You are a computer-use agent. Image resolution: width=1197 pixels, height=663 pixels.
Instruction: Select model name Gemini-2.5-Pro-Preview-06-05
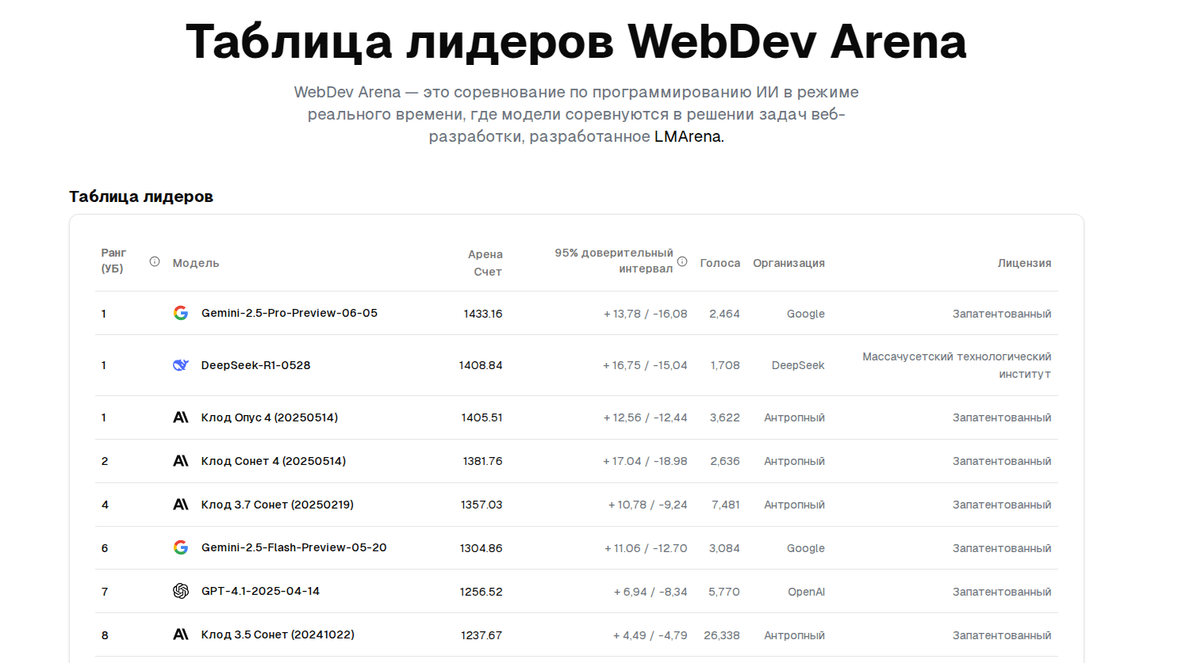coord(290,313)
